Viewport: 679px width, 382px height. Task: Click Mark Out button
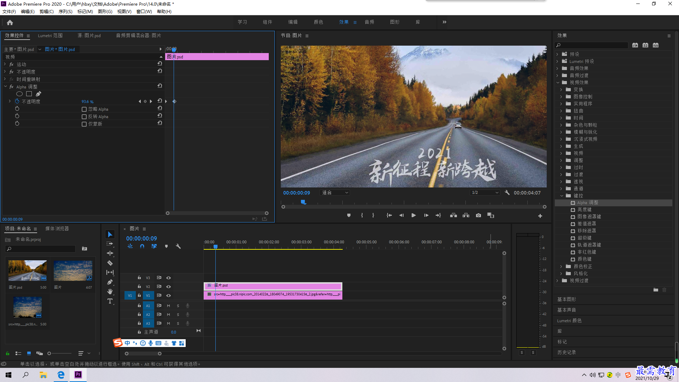[x=373, y=215]
